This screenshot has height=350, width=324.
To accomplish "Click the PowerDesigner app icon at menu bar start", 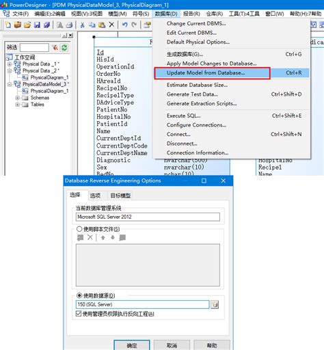I will click(x=6, y=14).
